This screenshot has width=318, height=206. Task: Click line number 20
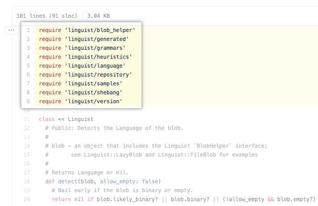(x=27, y=199)
